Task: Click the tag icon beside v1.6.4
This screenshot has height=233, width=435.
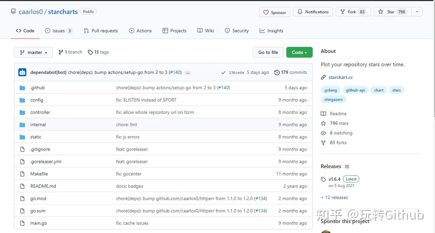Action: tap(323, 179)
